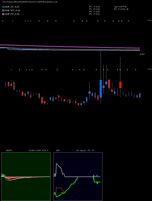Image resolution: width=152 pixels, height=201 pixels.
Task: Click the 'Pre C: 0.24' value
Action: pyautogui.click(x=95, y=14)
